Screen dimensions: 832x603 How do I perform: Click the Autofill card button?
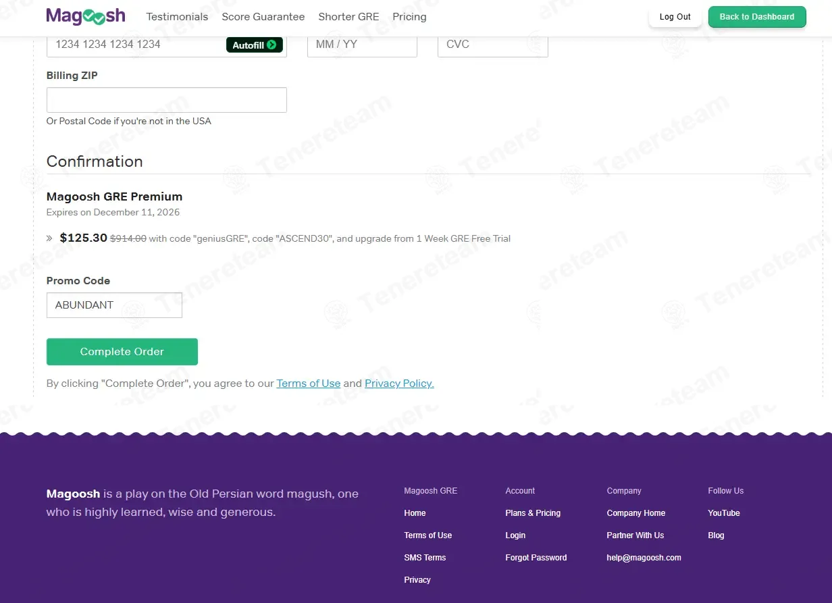pyautogui.click(x=255, y=45)
